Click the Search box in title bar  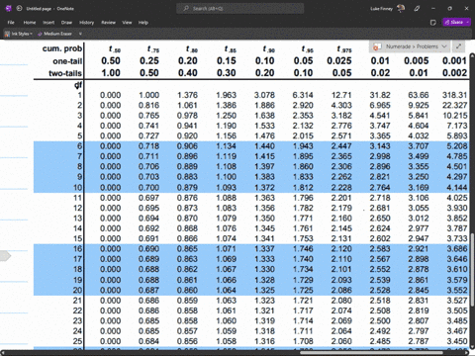click(240, 9)
